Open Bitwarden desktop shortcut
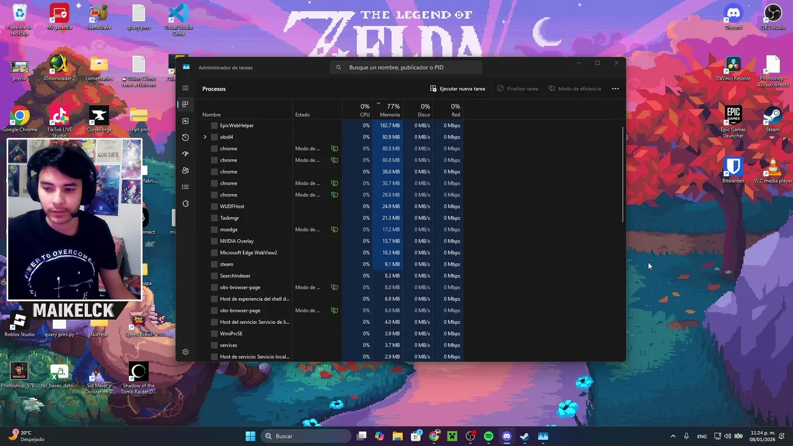Screen dimensions: 793x446 coord(734,170)
